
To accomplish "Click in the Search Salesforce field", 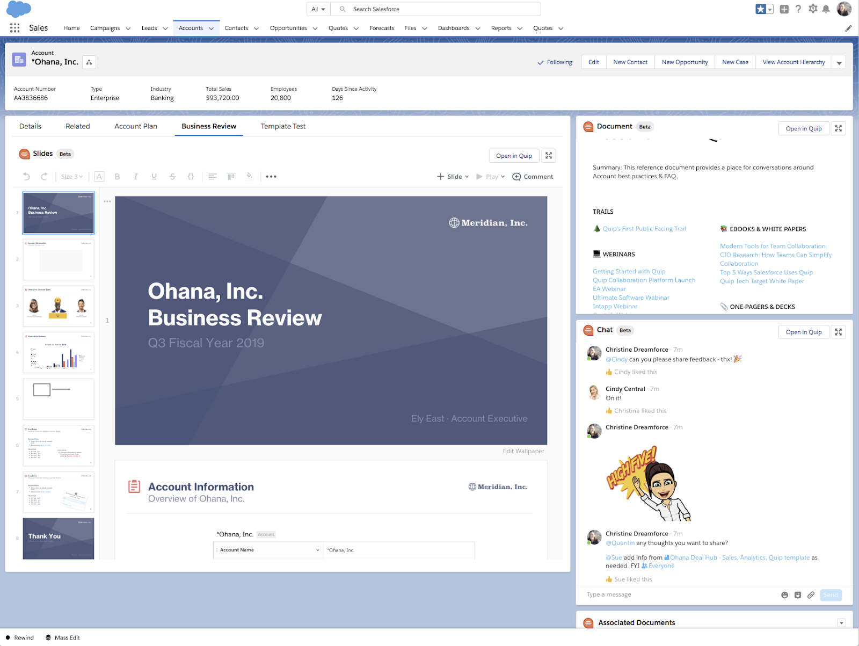I will click(x=436, y=9).
